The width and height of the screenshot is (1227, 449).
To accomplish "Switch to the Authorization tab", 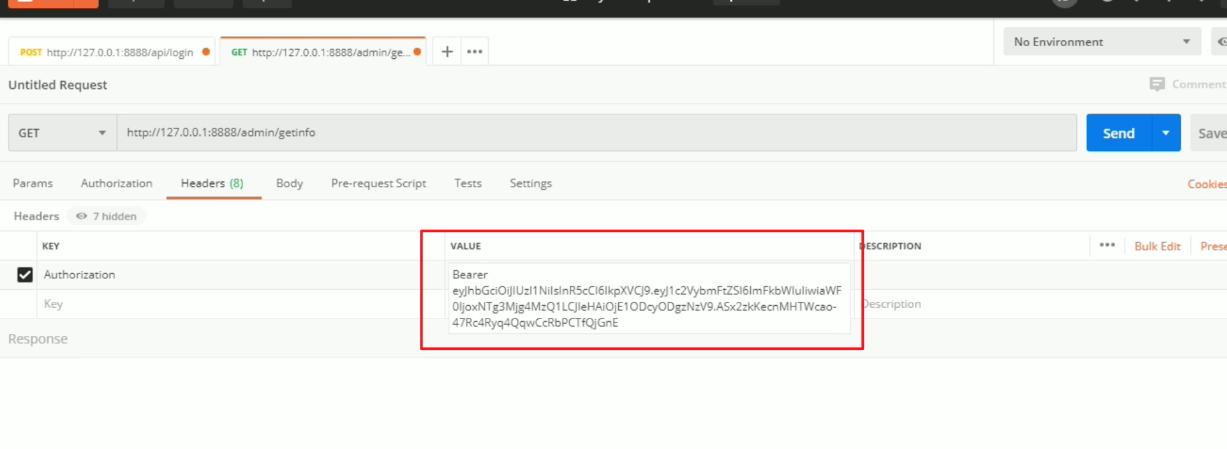I will (x=117, y=183).
